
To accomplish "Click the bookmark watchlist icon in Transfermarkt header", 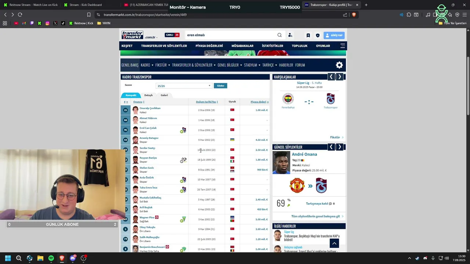I will coord(308,35).
